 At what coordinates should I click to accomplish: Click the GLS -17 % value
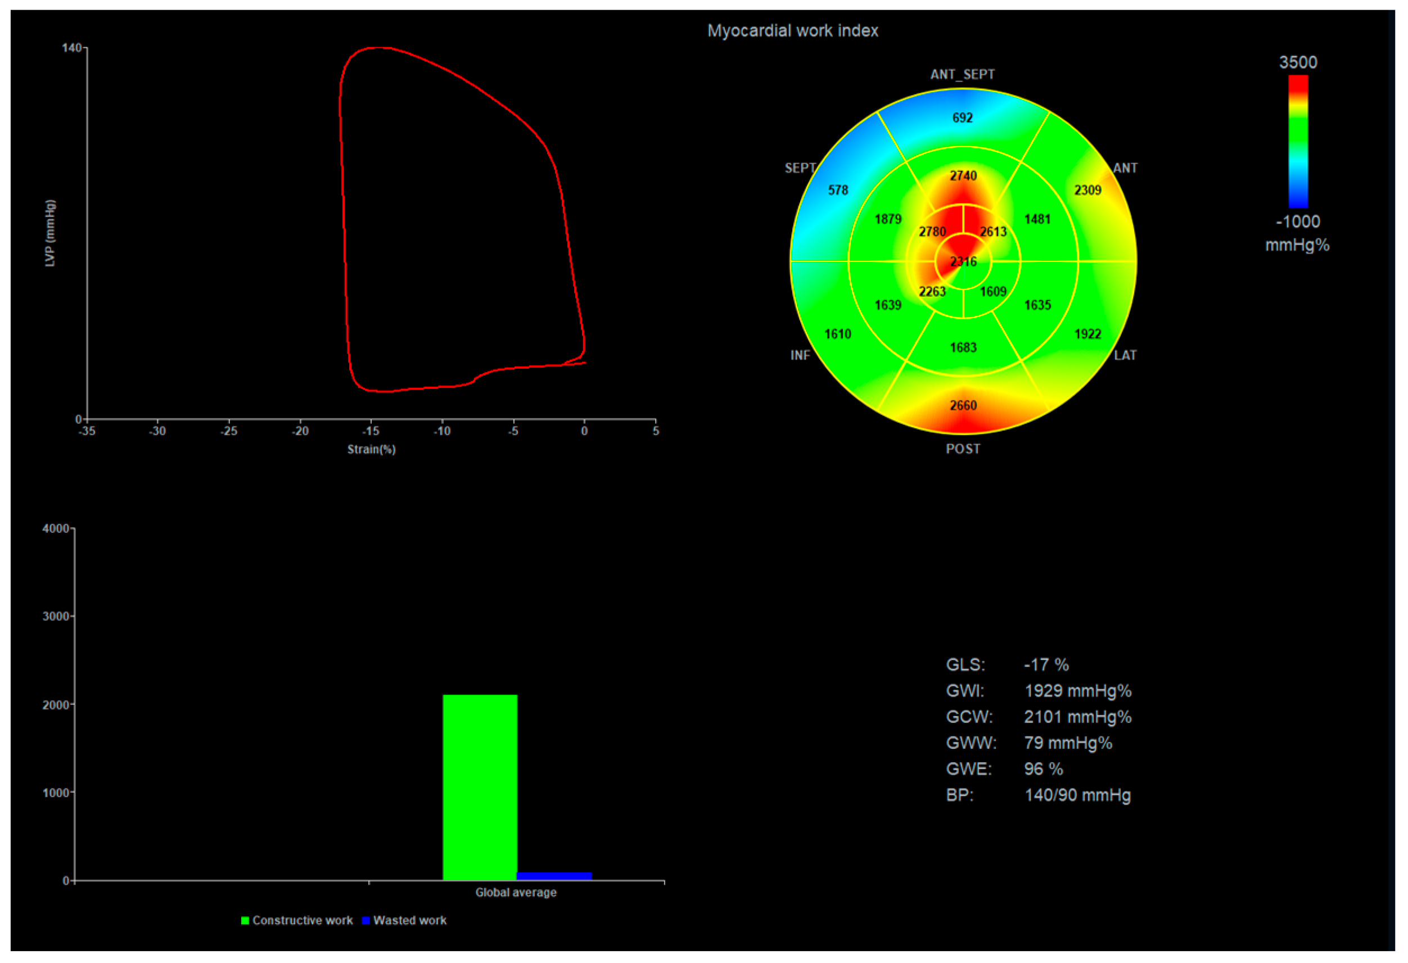tap(1046, 665)
